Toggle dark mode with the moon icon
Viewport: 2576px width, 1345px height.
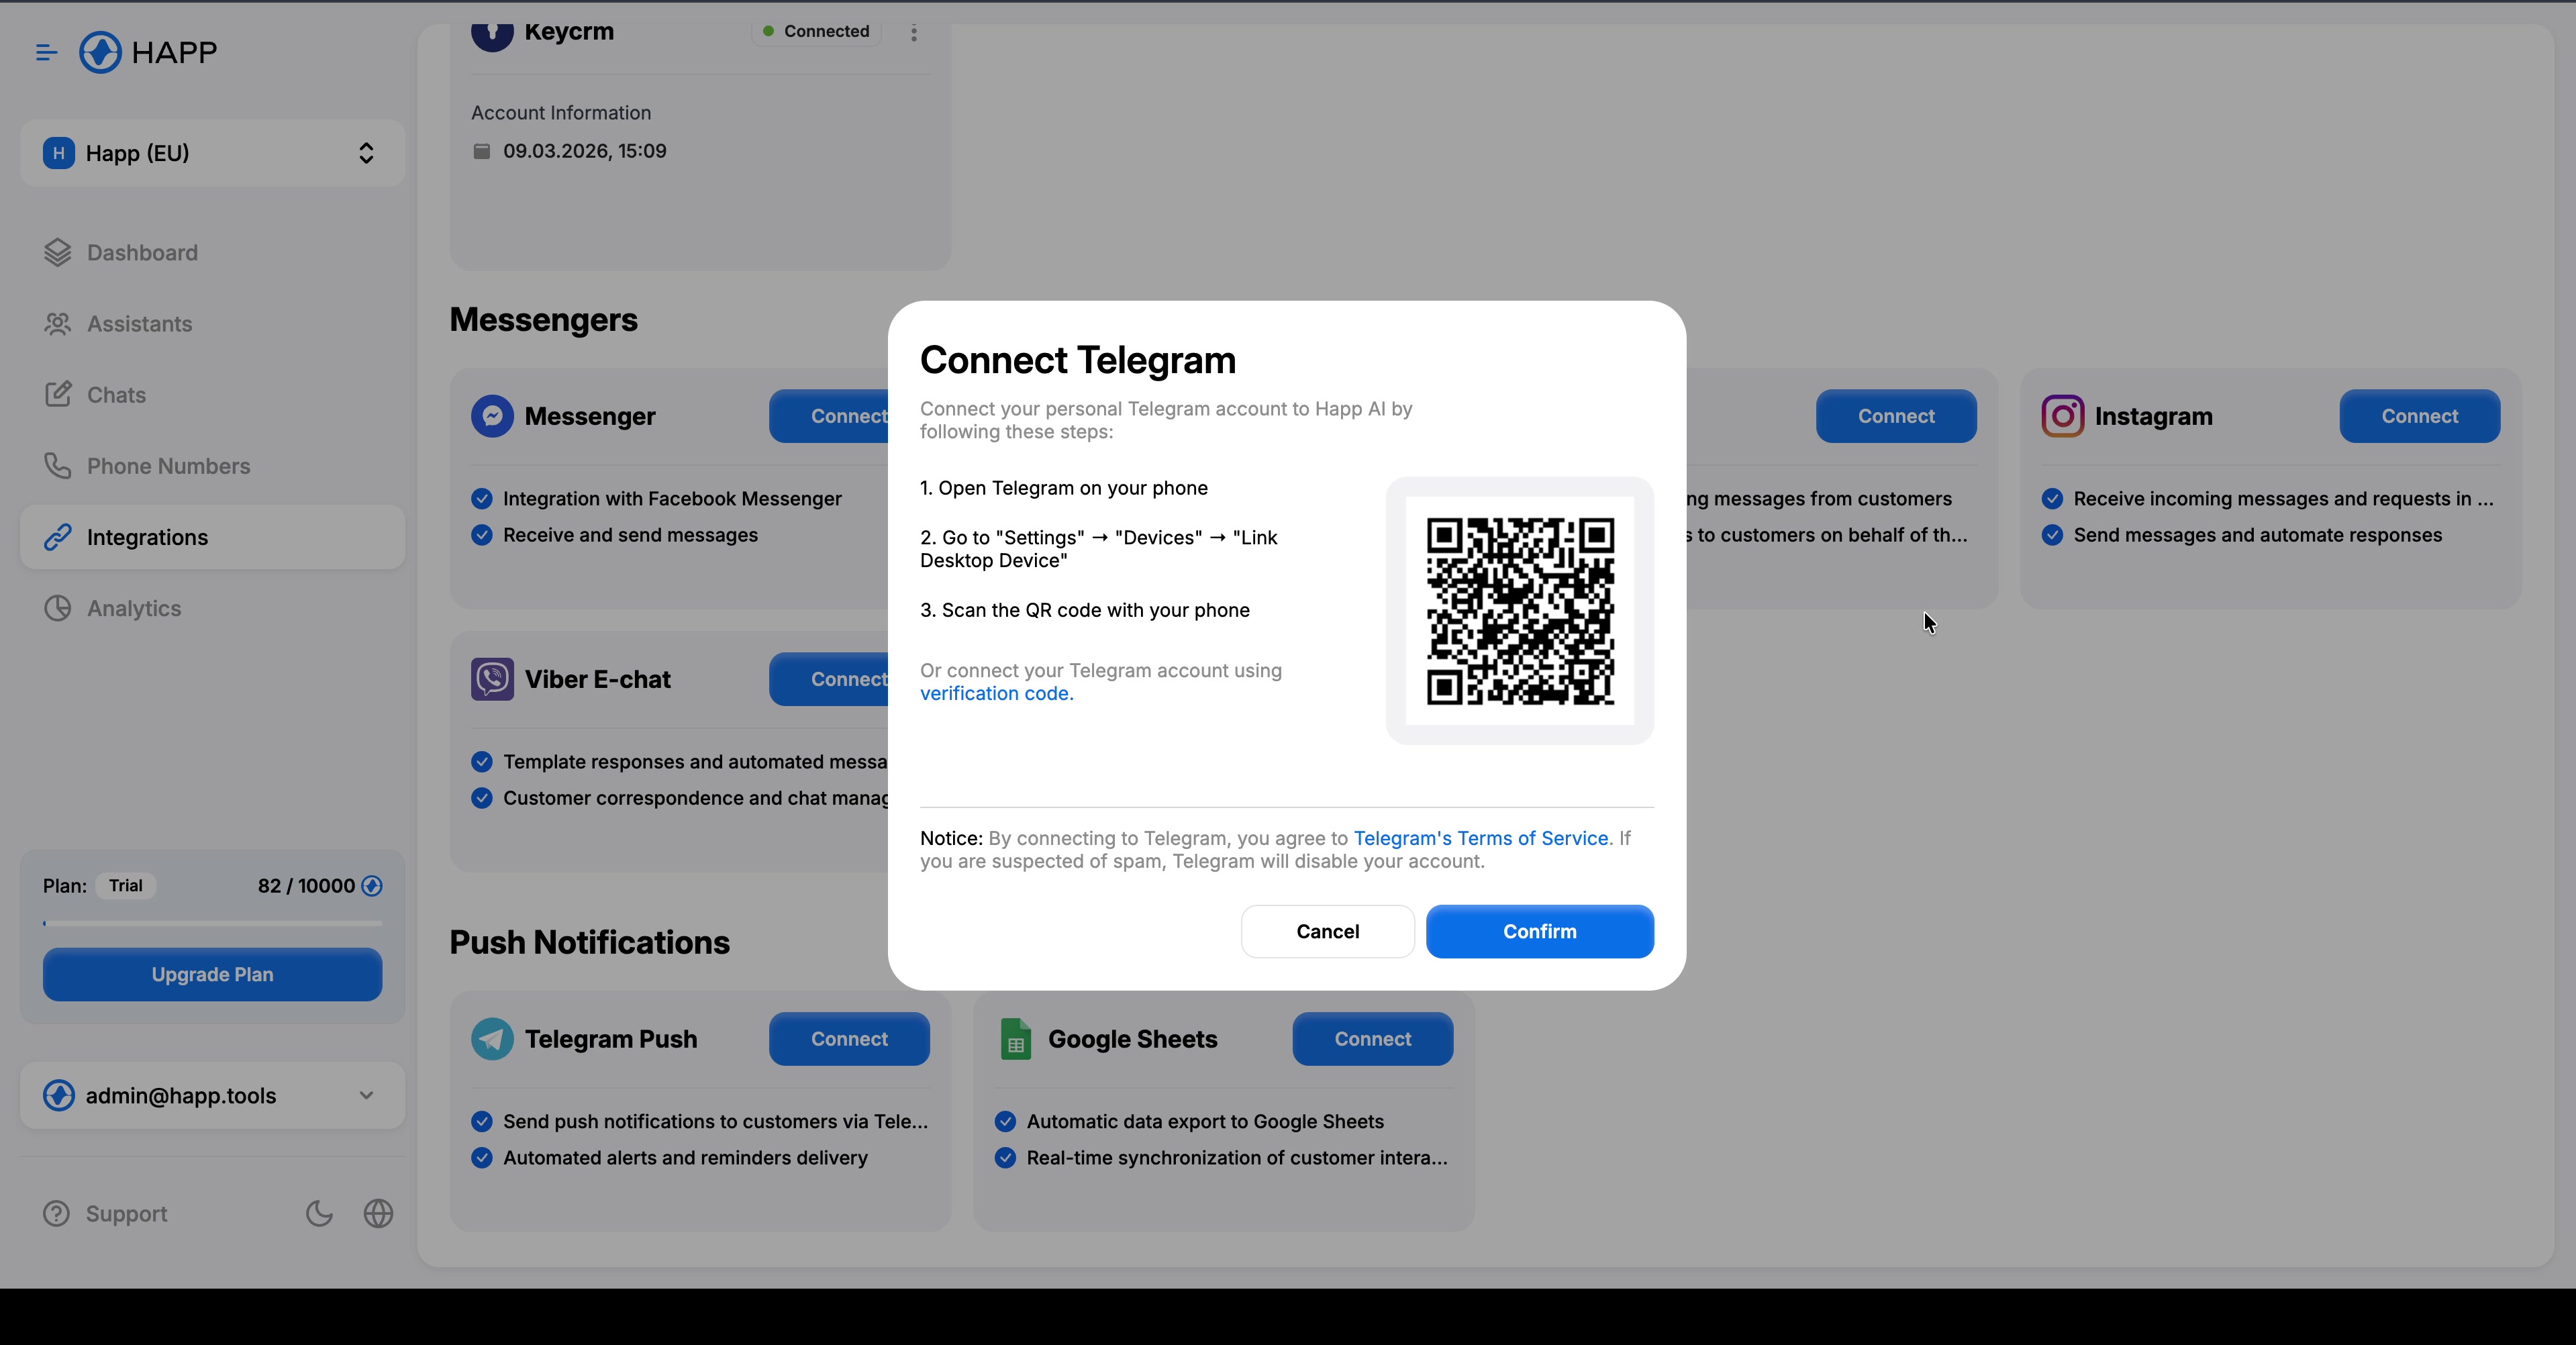(x=318, y=1213)
